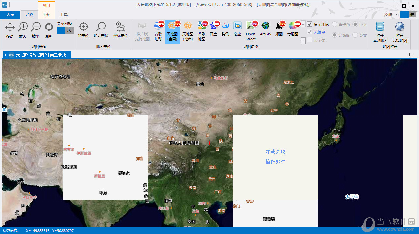419x234 pixels.
Task: Click 操作超时 text on failed tile
Action: click(275, 162)
